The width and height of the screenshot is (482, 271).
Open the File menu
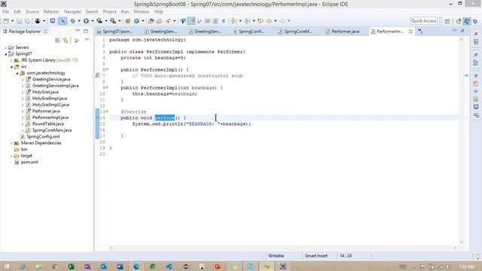[x=5, y=11]
